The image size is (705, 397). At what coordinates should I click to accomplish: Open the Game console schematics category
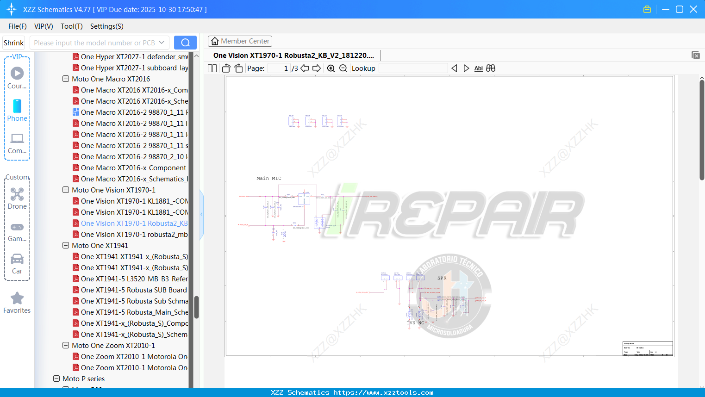[x=17, y=231]
